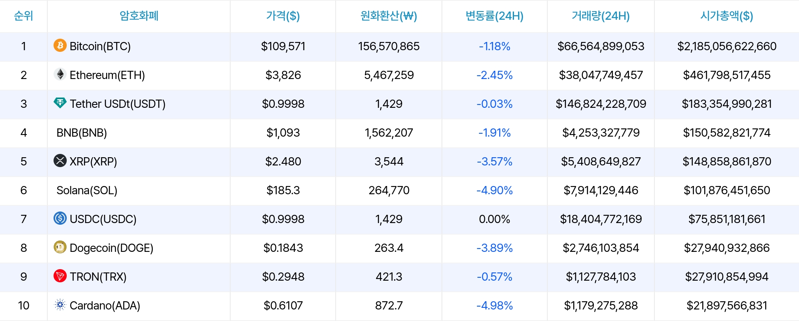
Task: Click the Tether USDt green logo icon
Action: (60, 103)
